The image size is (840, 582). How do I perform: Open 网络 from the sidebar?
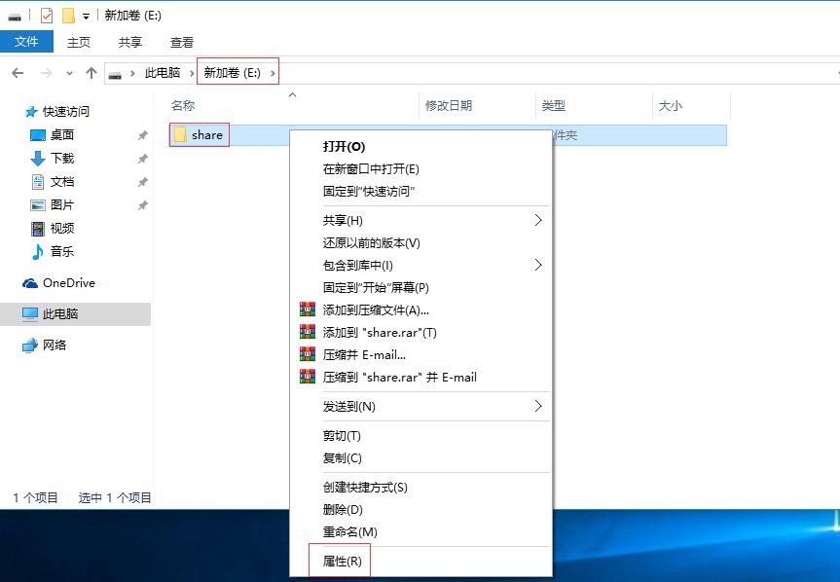tap(51, 345)
